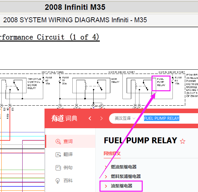Click the 百科 lightbulb icon
Screen dimensions: 198x192
point(58,181)
